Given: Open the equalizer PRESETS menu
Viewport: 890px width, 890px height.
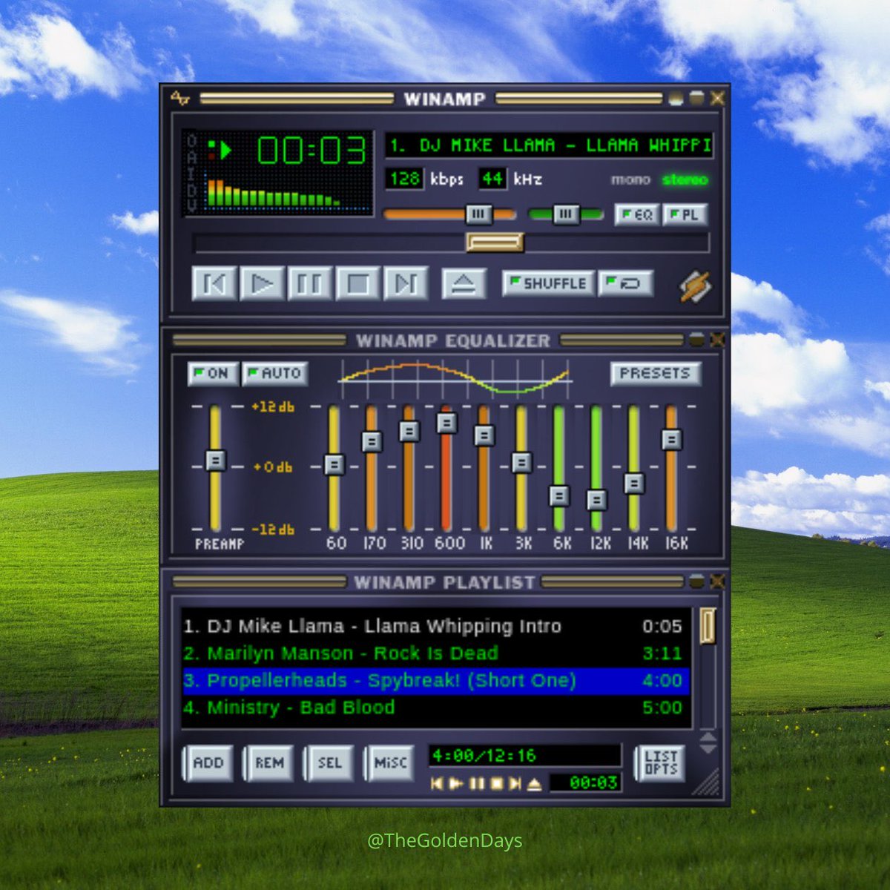Looking at the screenshot, I should coord(656,374).
